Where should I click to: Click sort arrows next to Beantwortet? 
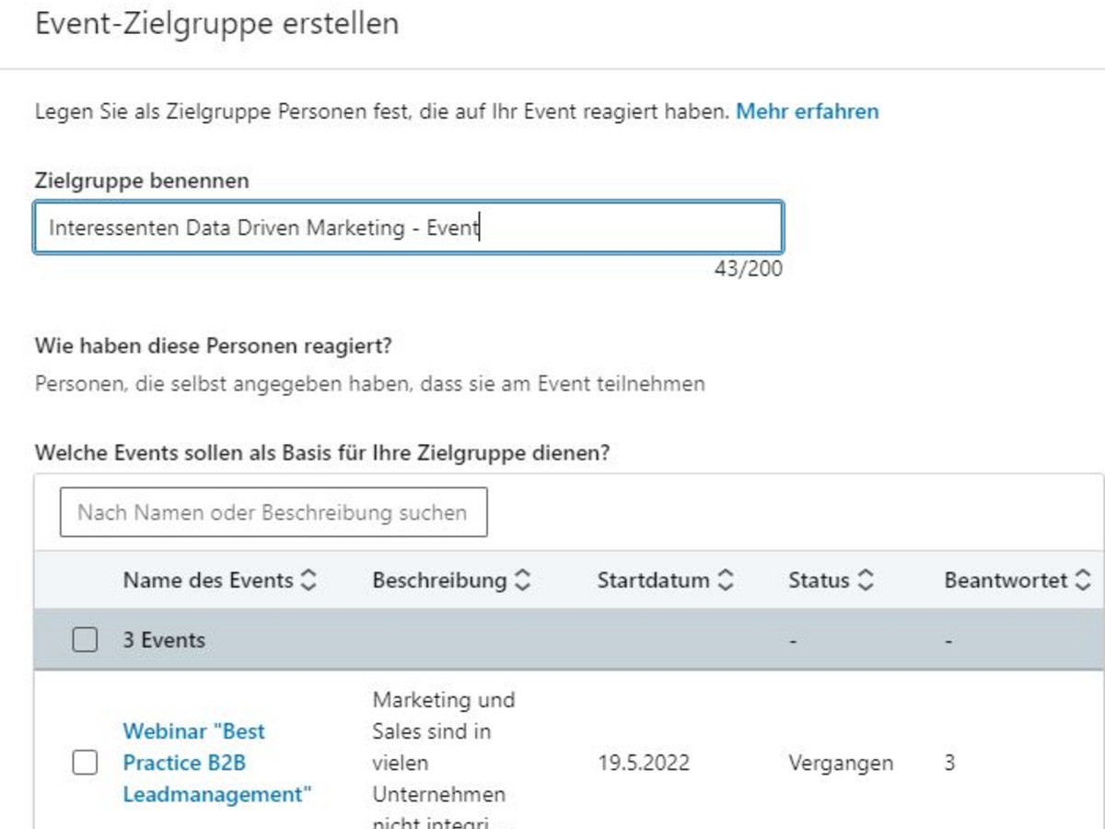click(x=1083, y=580)
